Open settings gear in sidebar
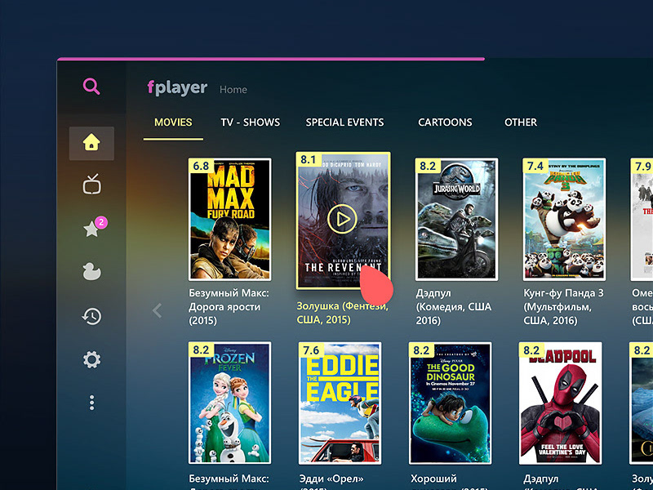Image resolution: width=653 pixels, height=490 pixels. tap(91, 359)
